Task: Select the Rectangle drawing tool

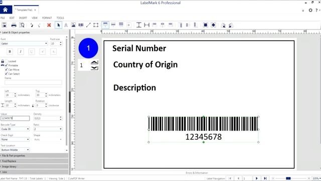Action: [96, 25]
